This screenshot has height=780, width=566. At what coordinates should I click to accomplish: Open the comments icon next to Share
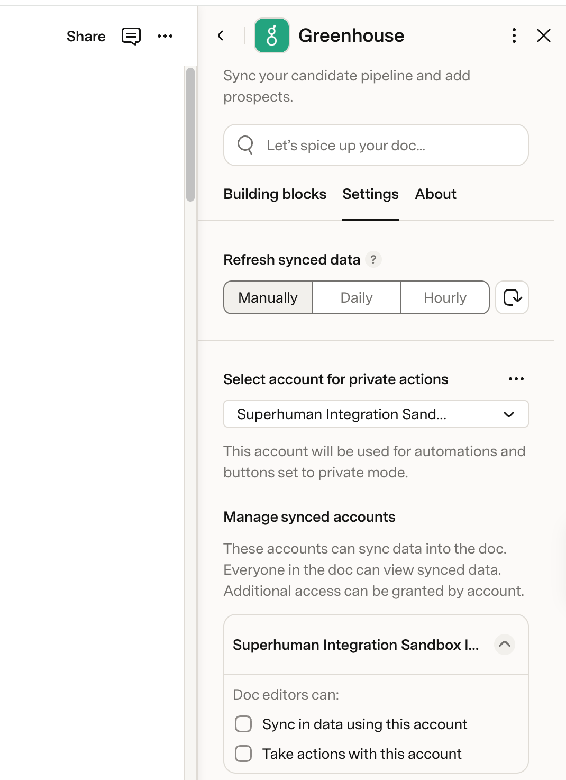[131, 36]
